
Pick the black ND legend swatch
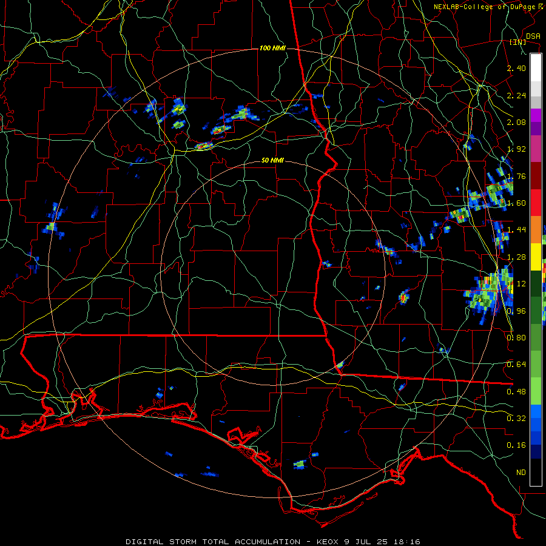coord(536,472)
